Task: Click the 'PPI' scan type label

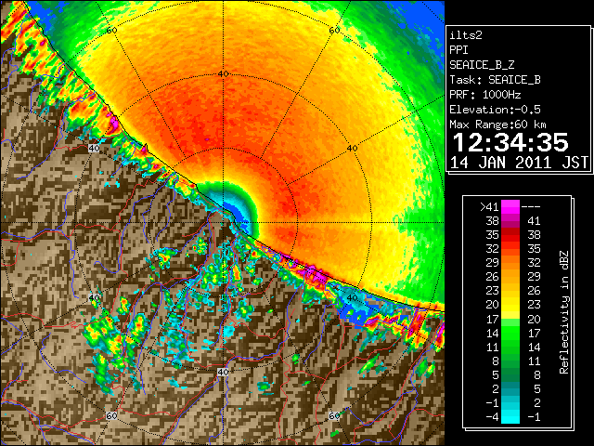Action: (x=458, y=50)
